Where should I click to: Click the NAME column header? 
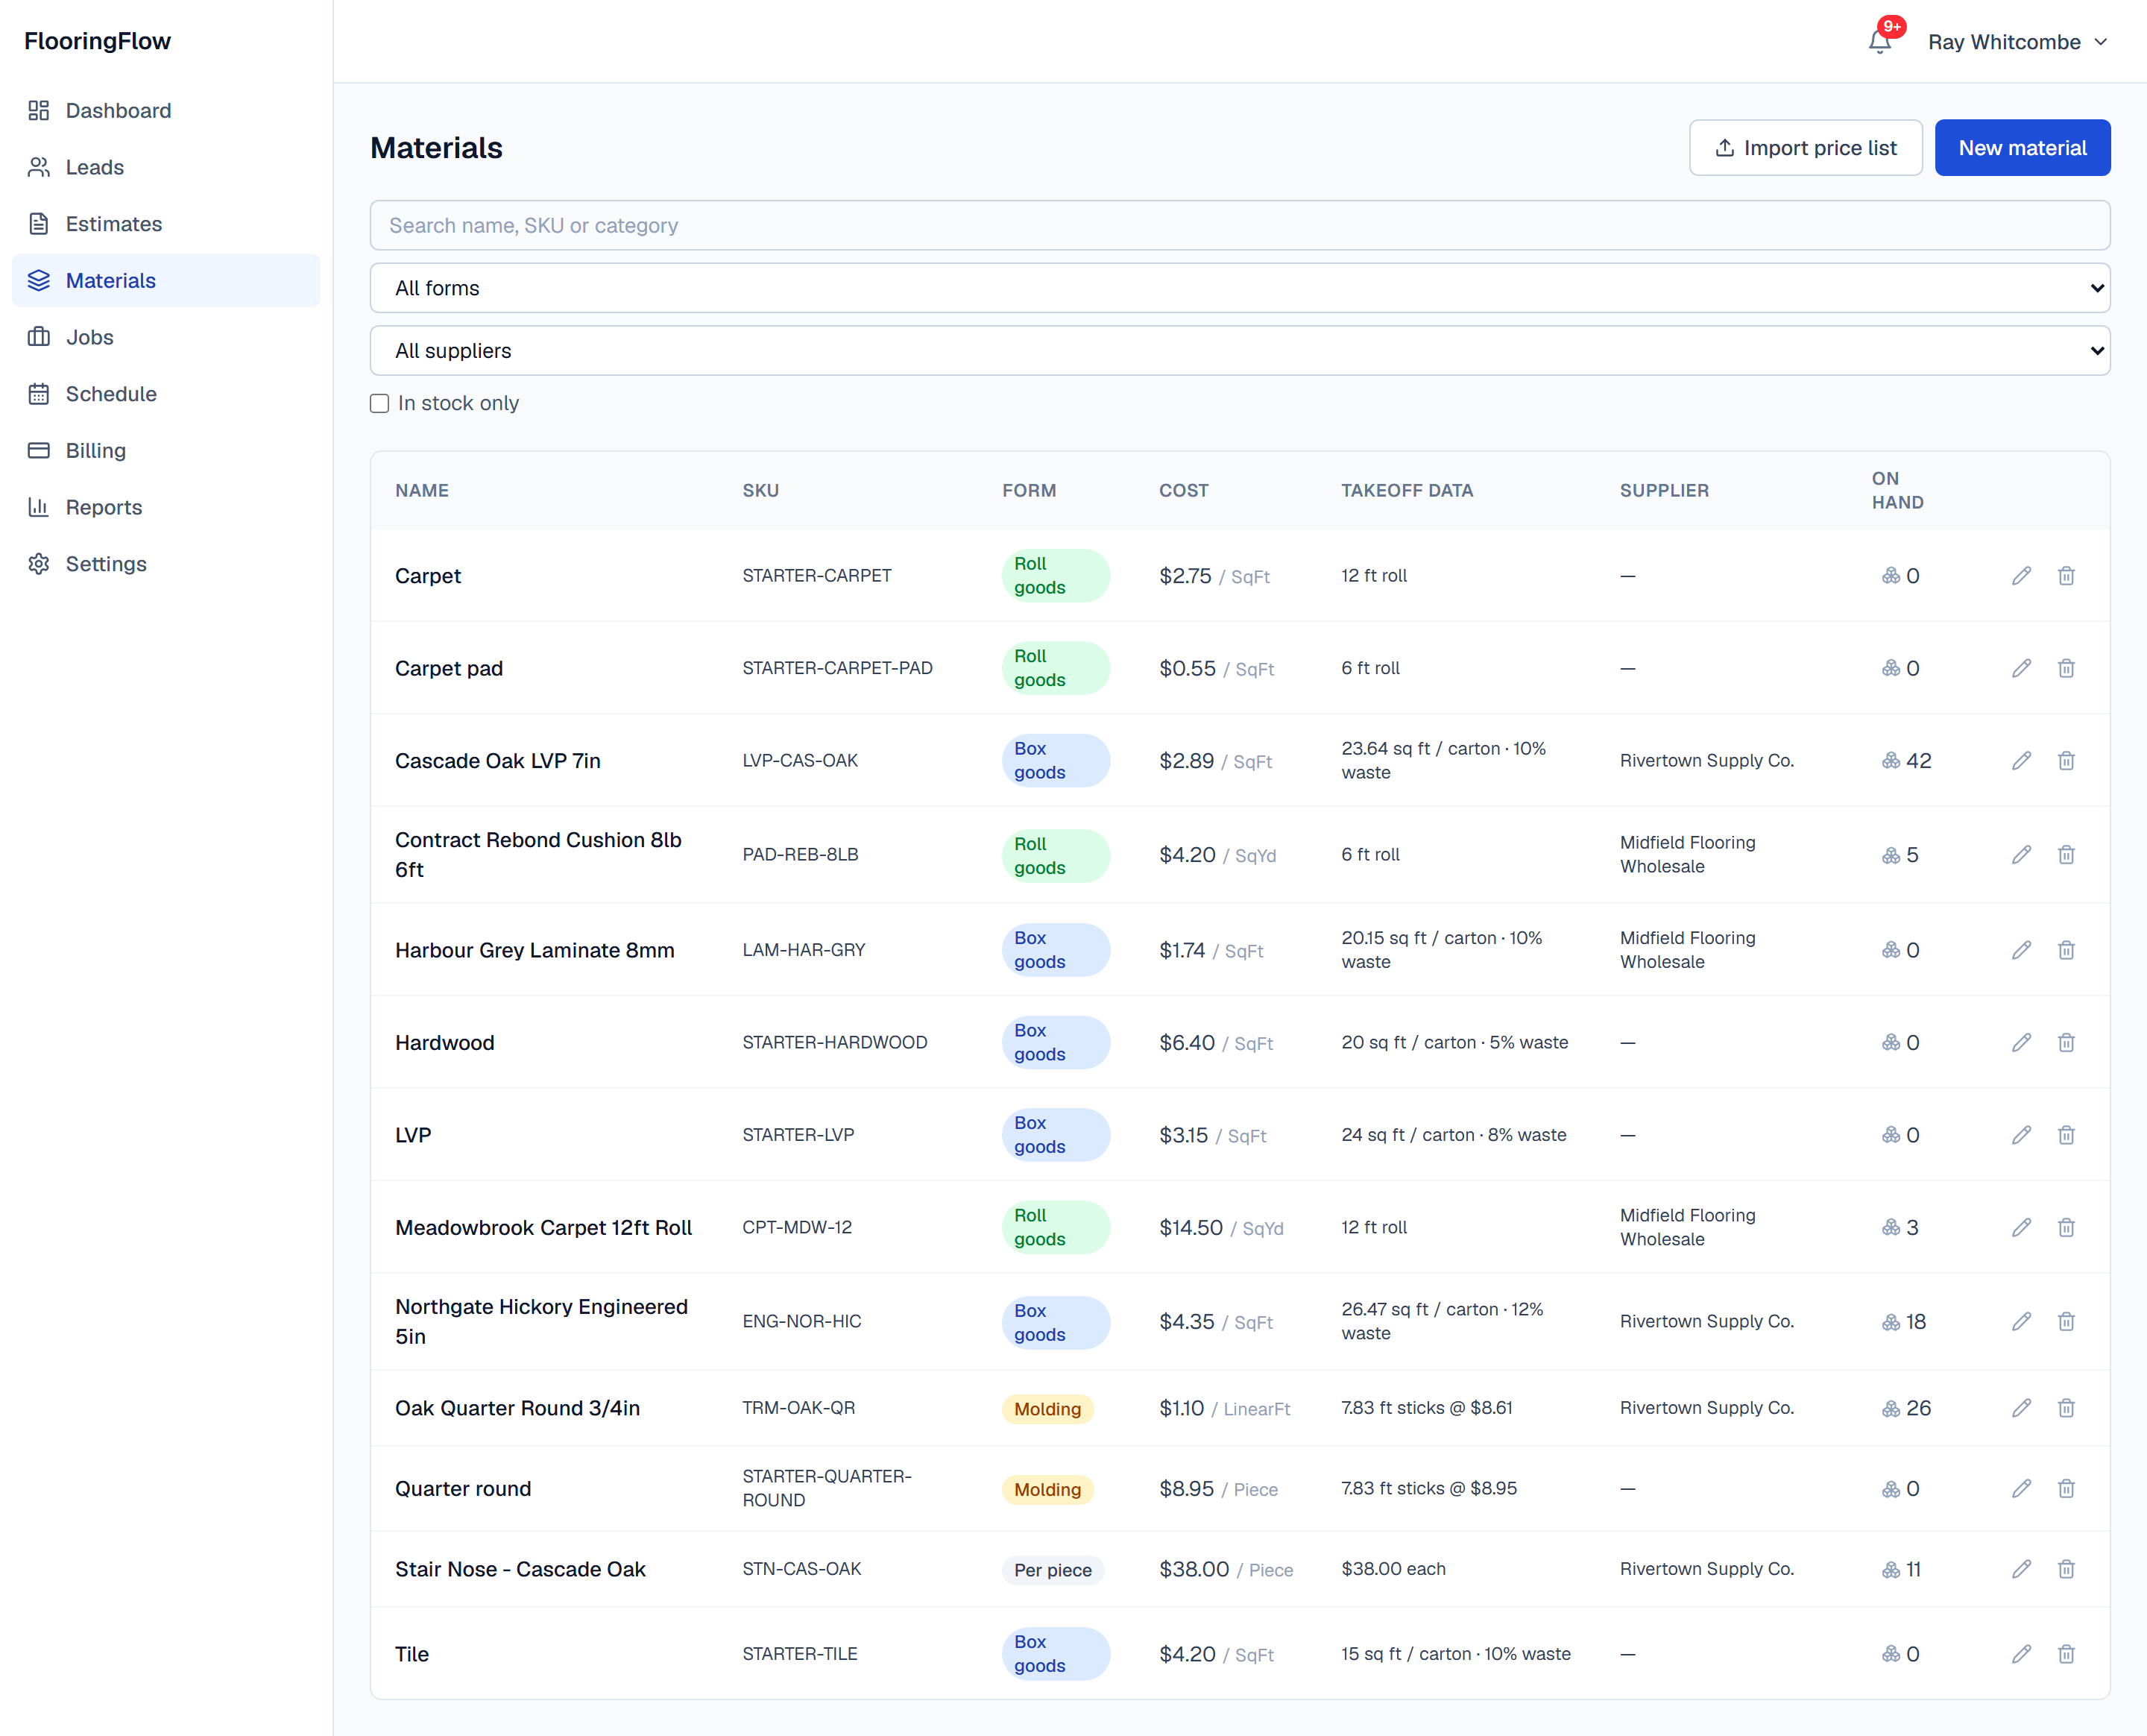tap(422, 491)
